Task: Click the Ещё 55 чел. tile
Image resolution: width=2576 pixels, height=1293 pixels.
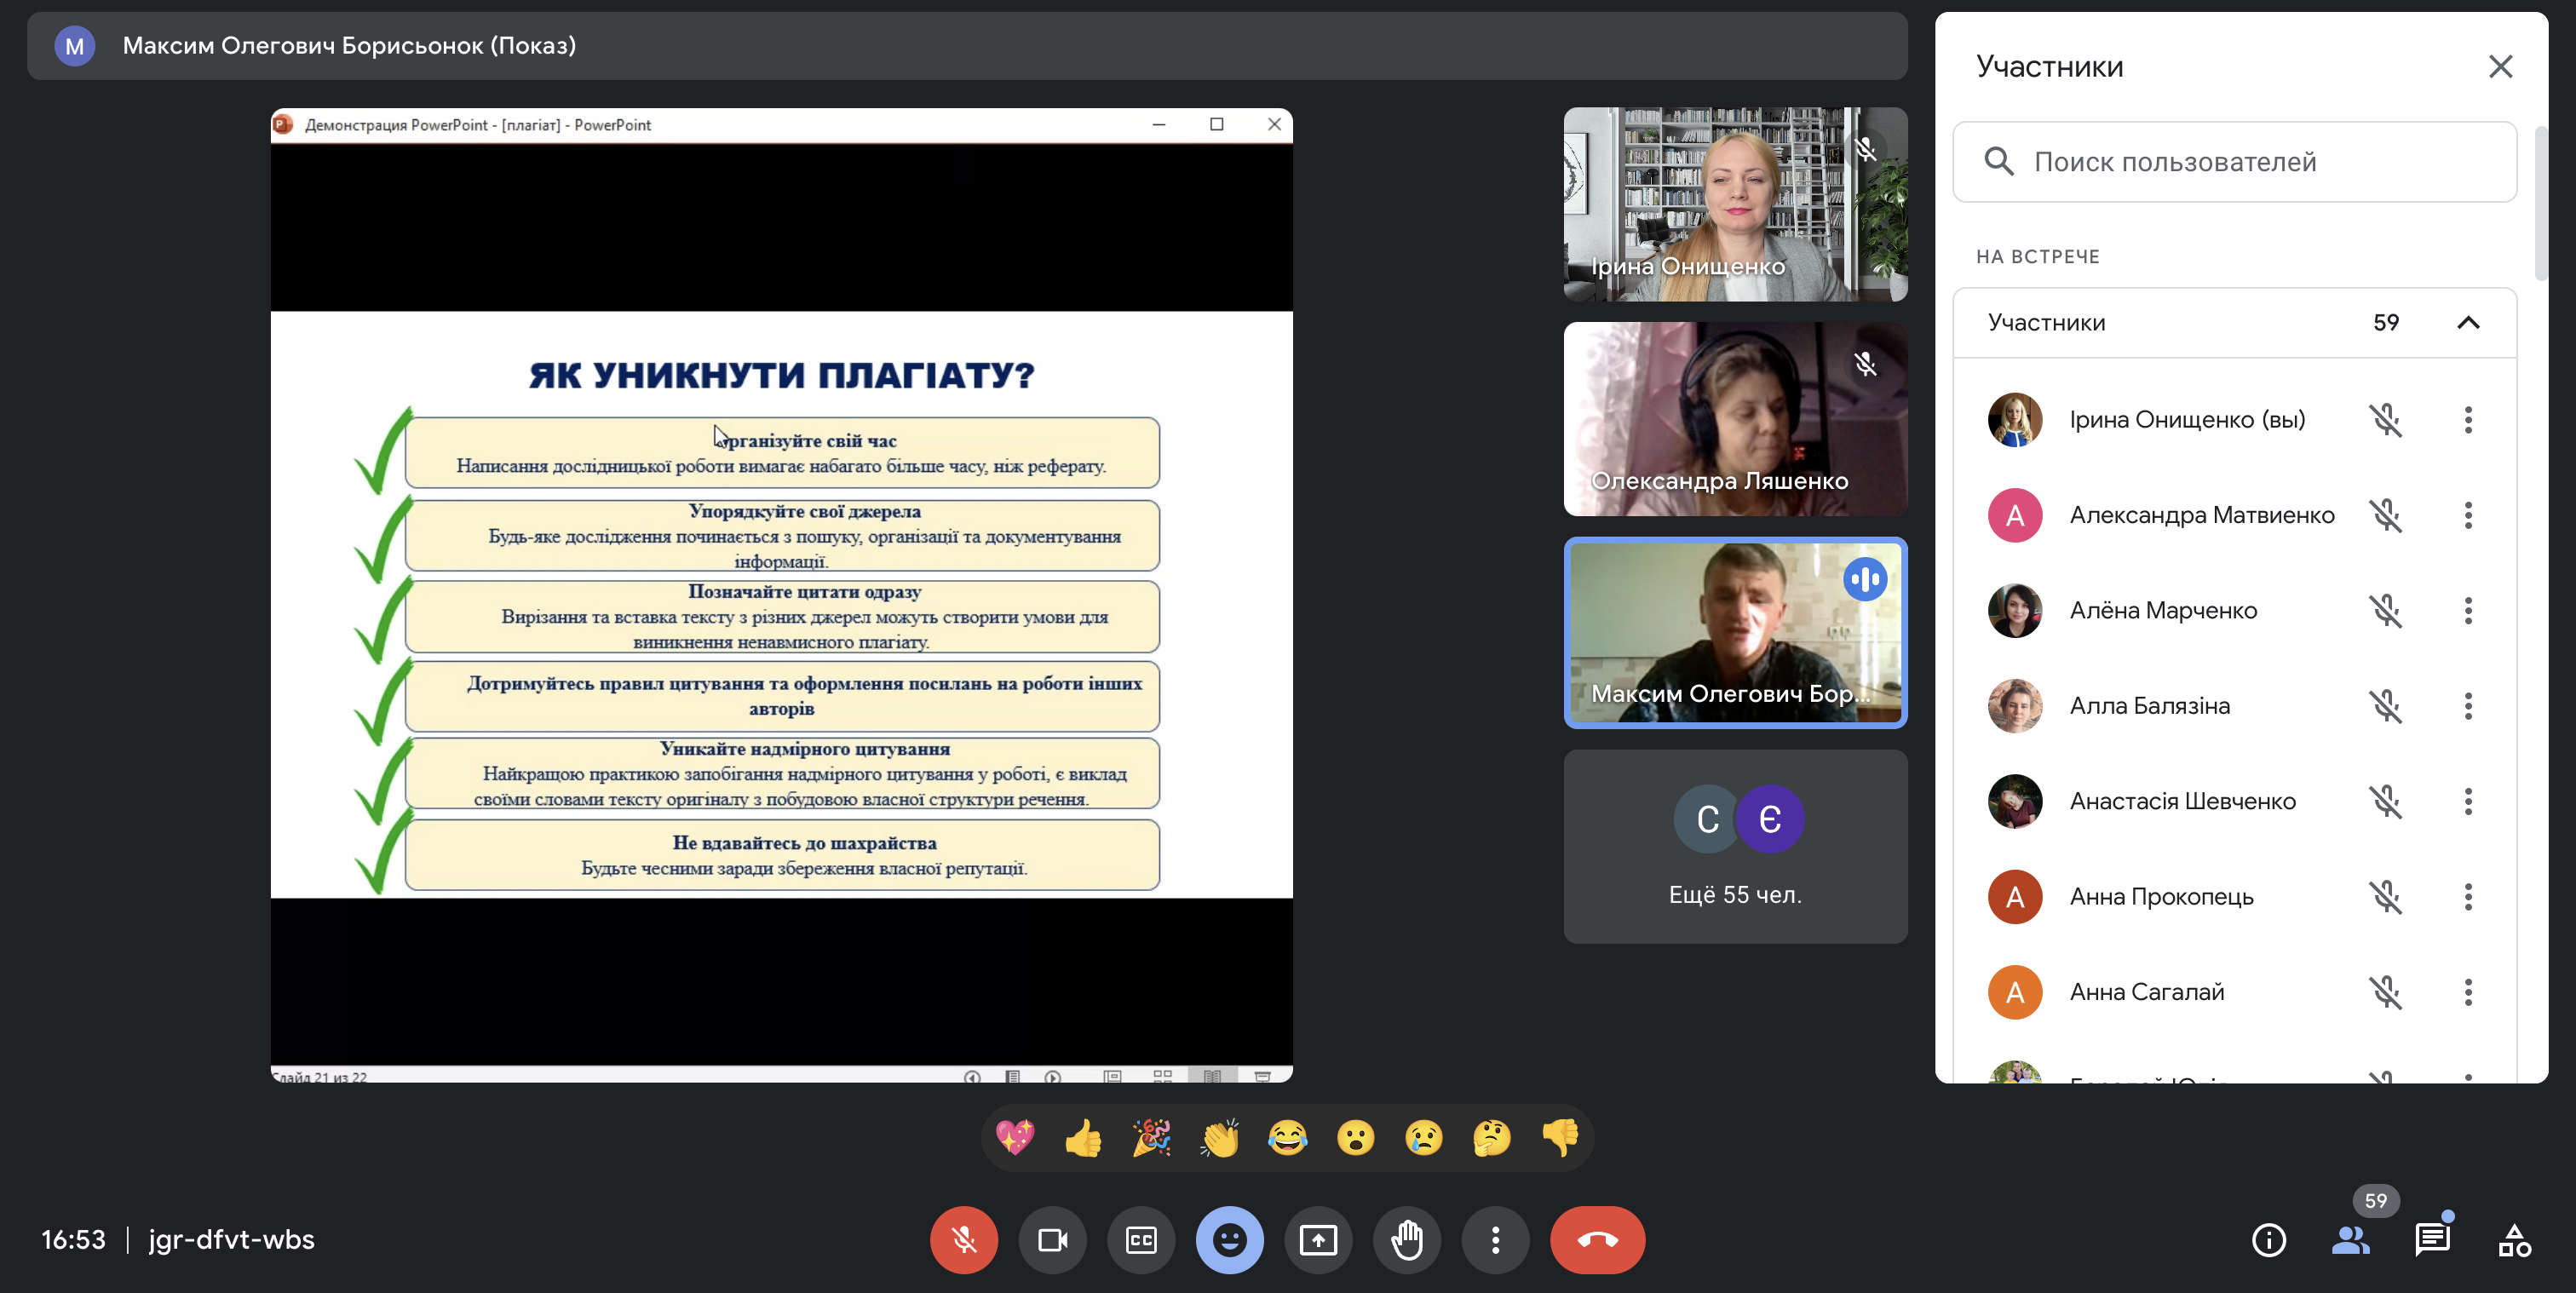Action: (1735, 846)
